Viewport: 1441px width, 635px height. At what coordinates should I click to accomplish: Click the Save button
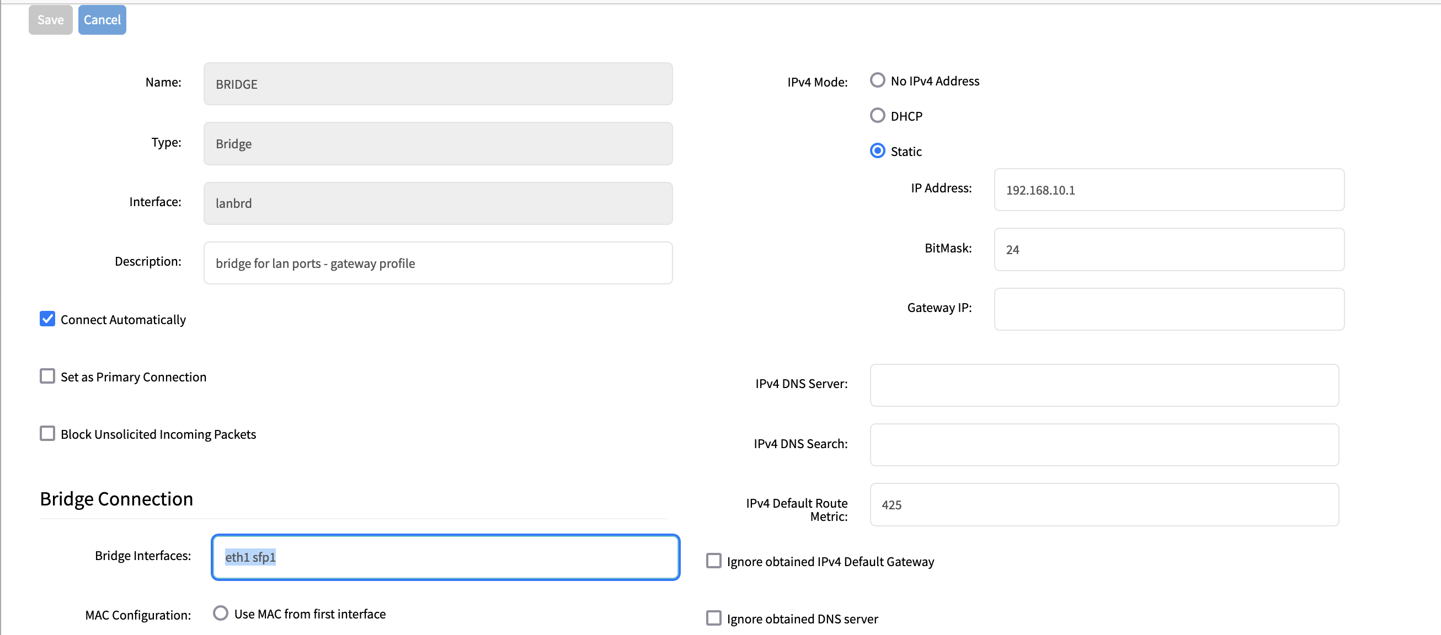[x=50, y=19]
